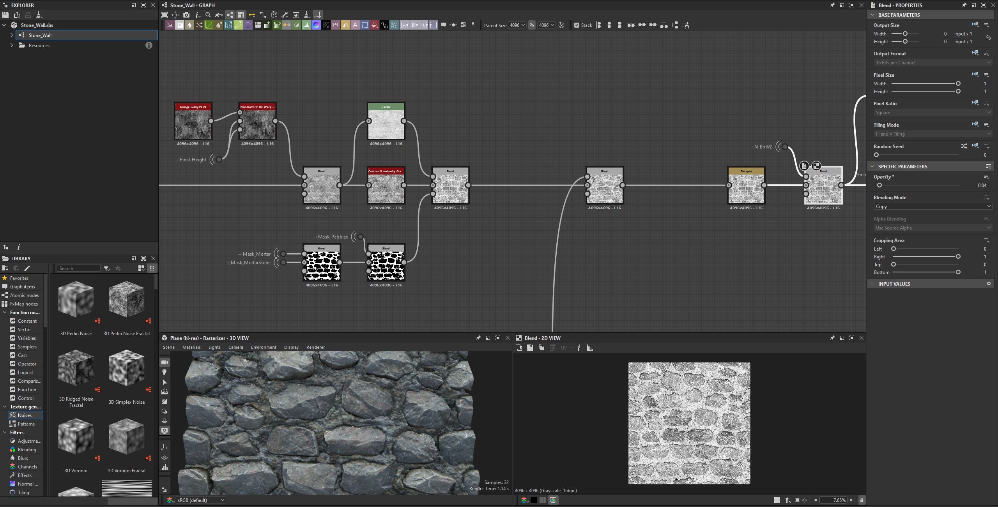Image resolution: width=998 pixels, height=507 pixels.
Task: Click the light bulb icon in 3D view sidebar
Action: tap(165, 372)
